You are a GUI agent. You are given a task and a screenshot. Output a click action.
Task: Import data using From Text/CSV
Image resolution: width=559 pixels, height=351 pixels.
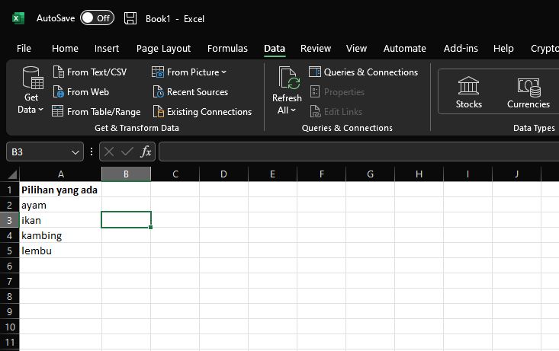coord(90,72)
